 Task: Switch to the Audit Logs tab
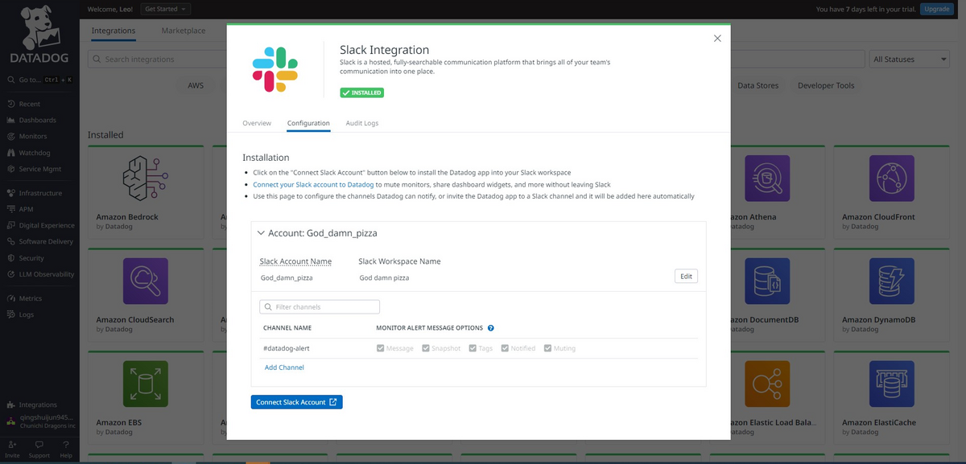[362, 123]
